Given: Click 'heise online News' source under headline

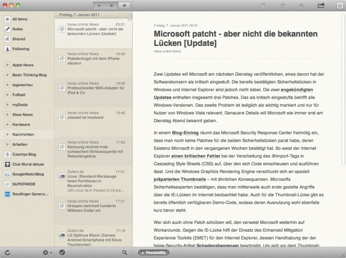Looking at the screenshot, I should click(167, 51).
